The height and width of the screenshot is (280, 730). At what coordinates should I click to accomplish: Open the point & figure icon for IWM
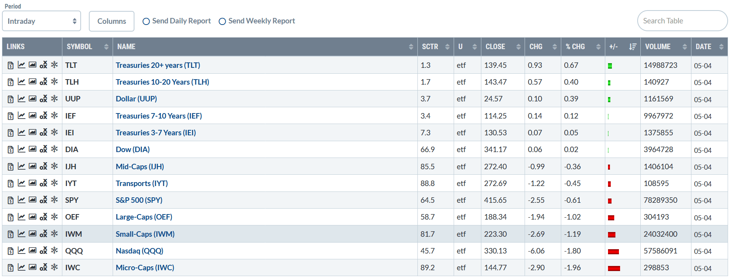click(x=44, y=234)
